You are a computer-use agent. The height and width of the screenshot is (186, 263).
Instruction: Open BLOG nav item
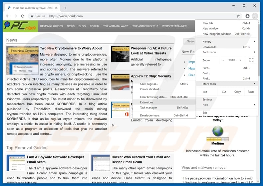point(82,26)
